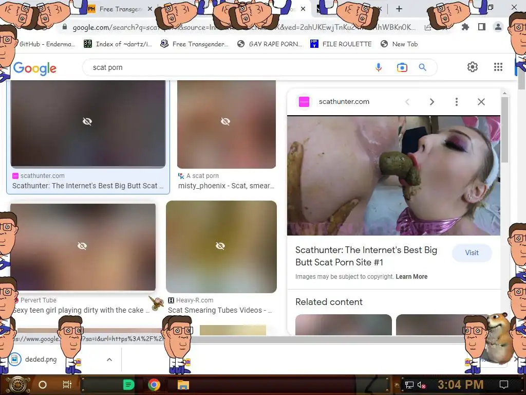
Task: Click the Google logo
Action: pos(35,68)
